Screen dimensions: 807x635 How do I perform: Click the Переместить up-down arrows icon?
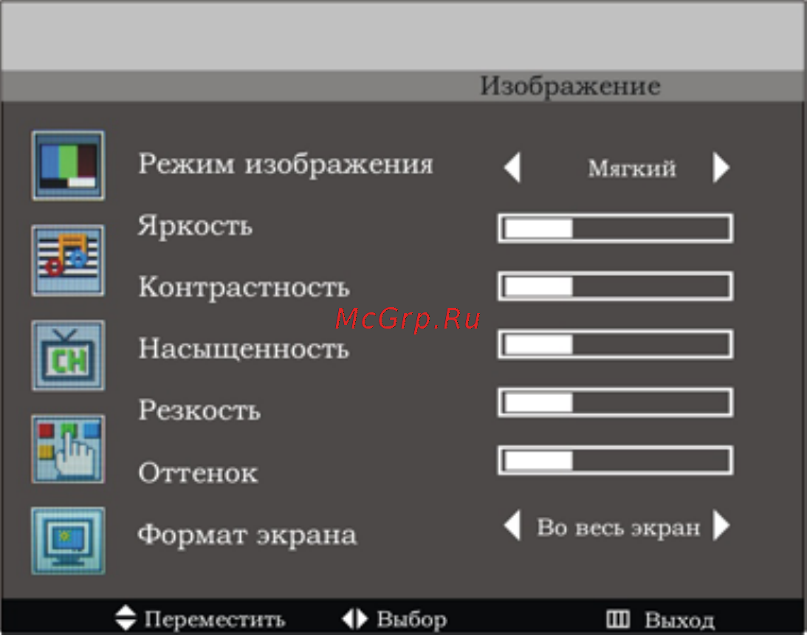pos(126,618)
